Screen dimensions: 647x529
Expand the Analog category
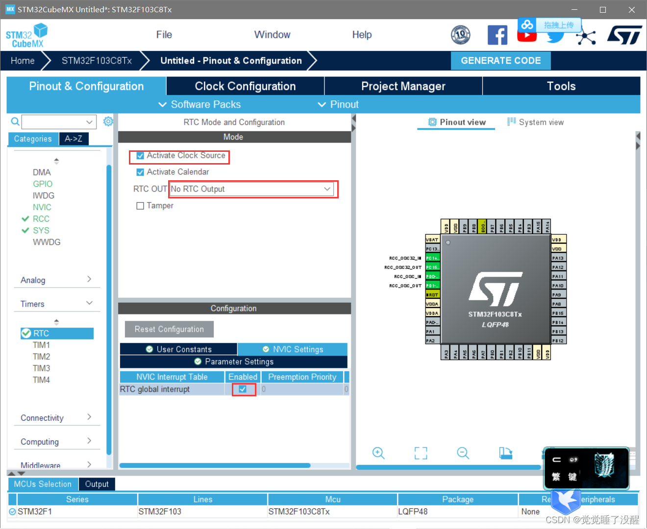pyautogui.click(x=56, y=280)
